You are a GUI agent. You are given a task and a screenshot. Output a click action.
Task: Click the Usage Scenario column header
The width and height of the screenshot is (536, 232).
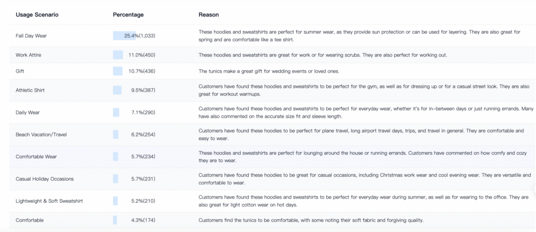click(x=37, y=15)
